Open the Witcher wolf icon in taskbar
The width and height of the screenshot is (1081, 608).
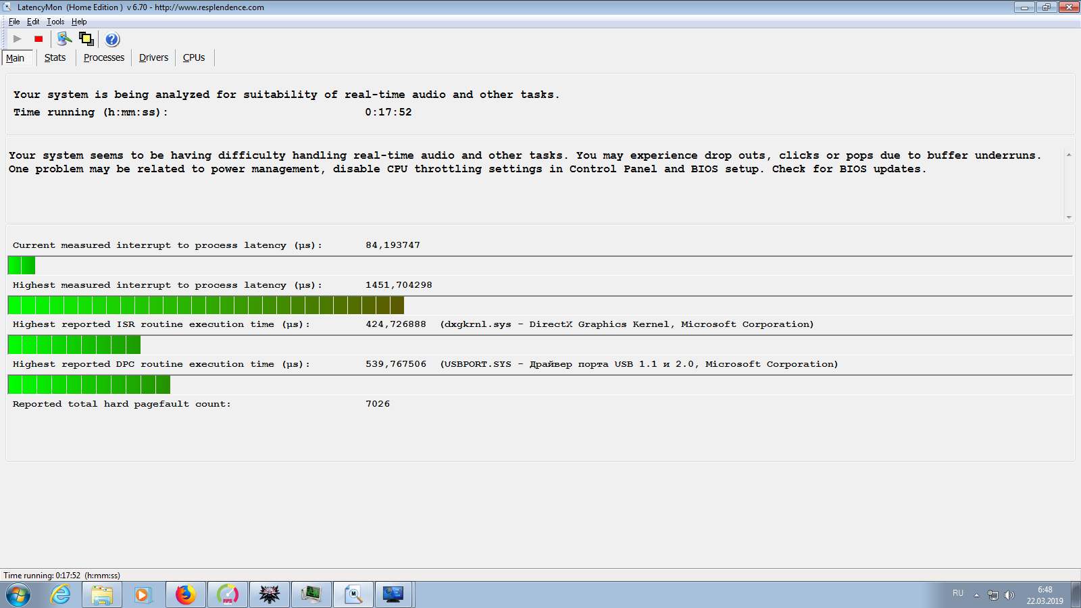pos(270,595)
